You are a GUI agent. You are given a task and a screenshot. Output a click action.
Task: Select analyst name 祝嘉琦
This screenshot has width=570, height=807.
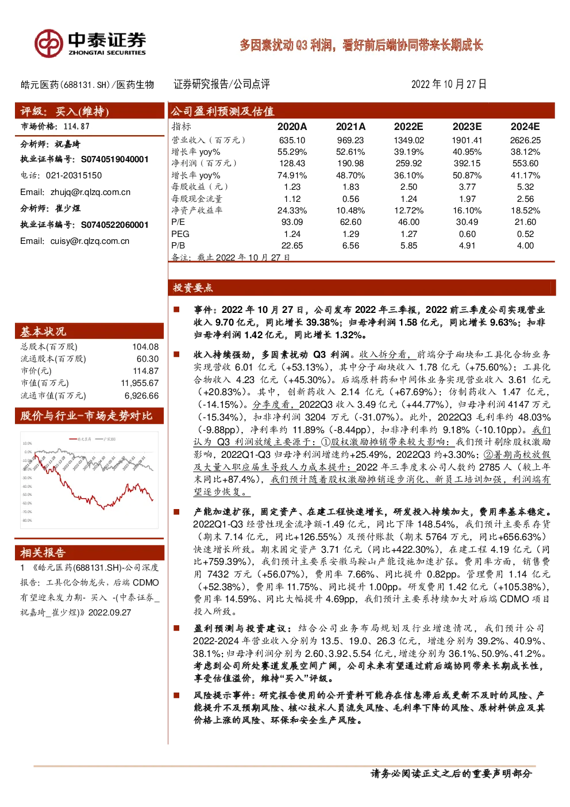pos(68,144)
